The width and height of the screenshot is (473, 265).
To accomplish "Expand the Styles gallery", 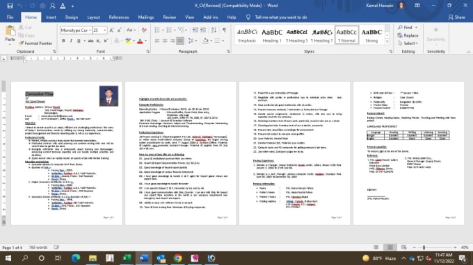I will coord(387,42).
